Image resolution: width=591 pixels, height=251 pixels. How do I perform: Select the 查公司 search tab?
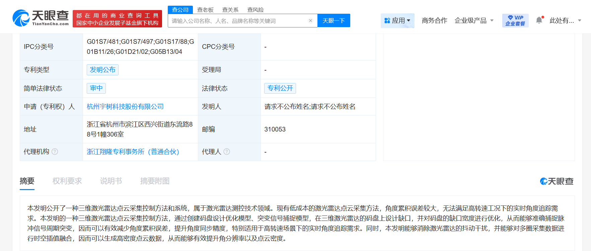(180, 10)
